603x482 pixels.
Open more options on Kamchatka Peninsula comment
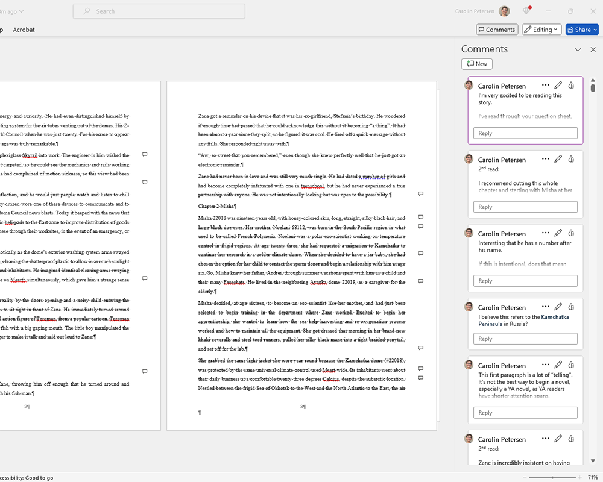(545, 306)
